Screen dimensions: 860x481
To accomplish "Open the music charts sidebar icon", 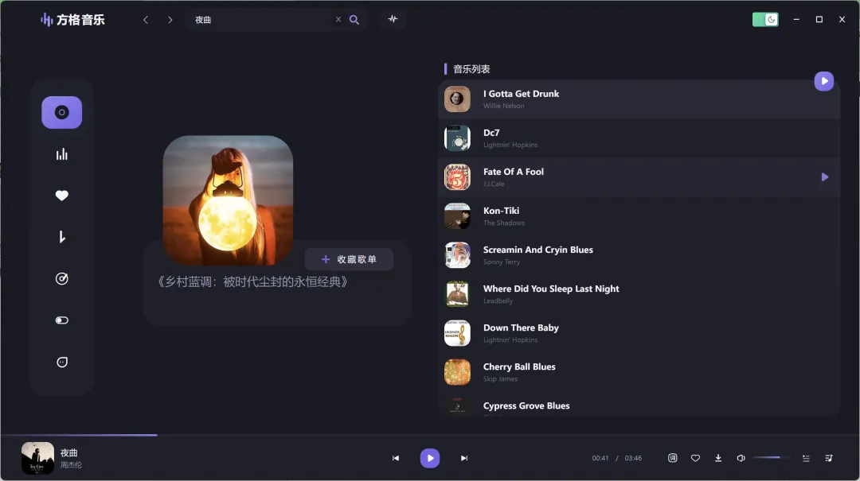I will click(x=61, y=153).
